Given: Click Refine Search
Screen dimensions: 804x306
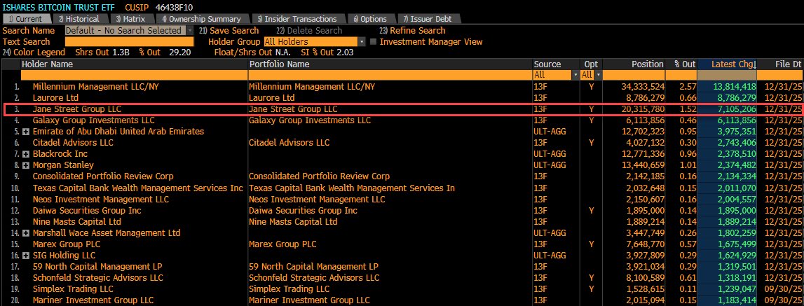Looking at the screenshot, I should pyautogui.click(x=412, y=31).
